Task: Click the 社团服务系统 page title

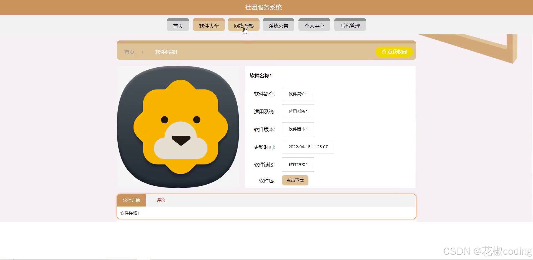Action: [x=263, y=7]
